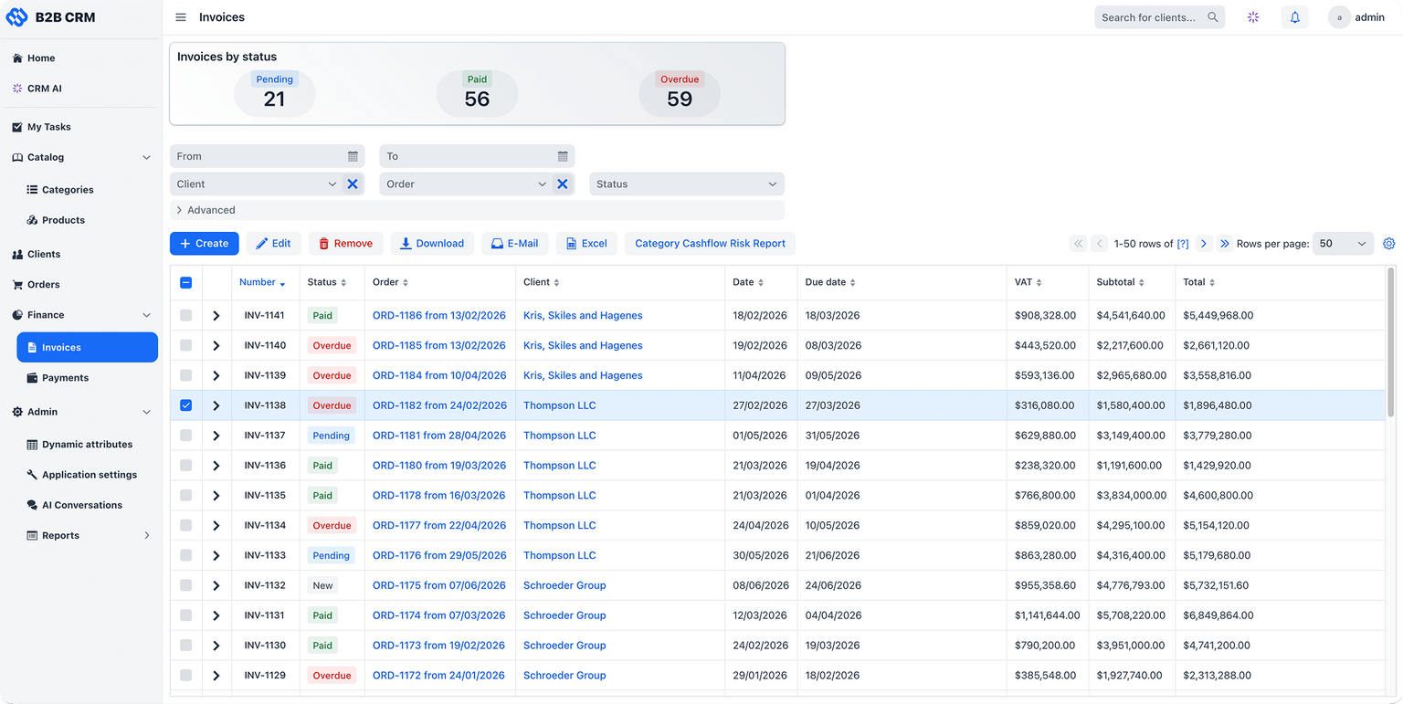
Task: Open AI Conversations in the sidebar
Action: click(81, 505)
